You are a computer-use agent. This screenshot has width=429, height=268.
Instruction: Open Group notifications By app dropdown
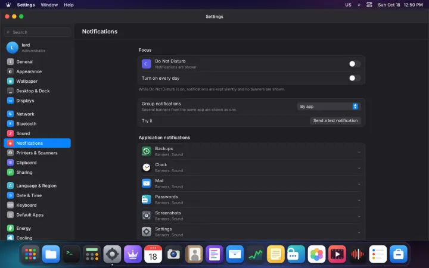[329, 107]
